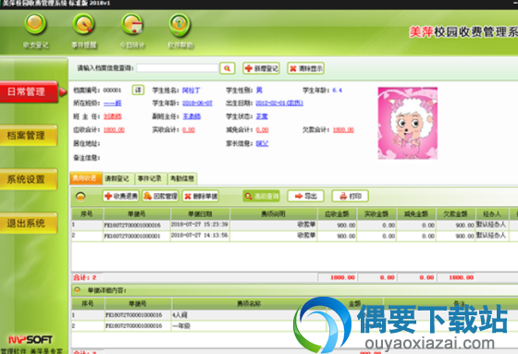518x354 pixels.
Task: Switch to the 考勤信息 tab
Action: coord(182,178)
